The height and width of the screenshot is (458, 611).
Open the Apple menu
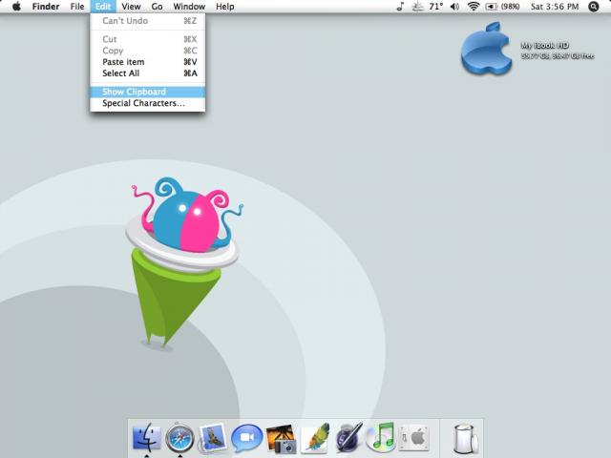pos(16,7)
